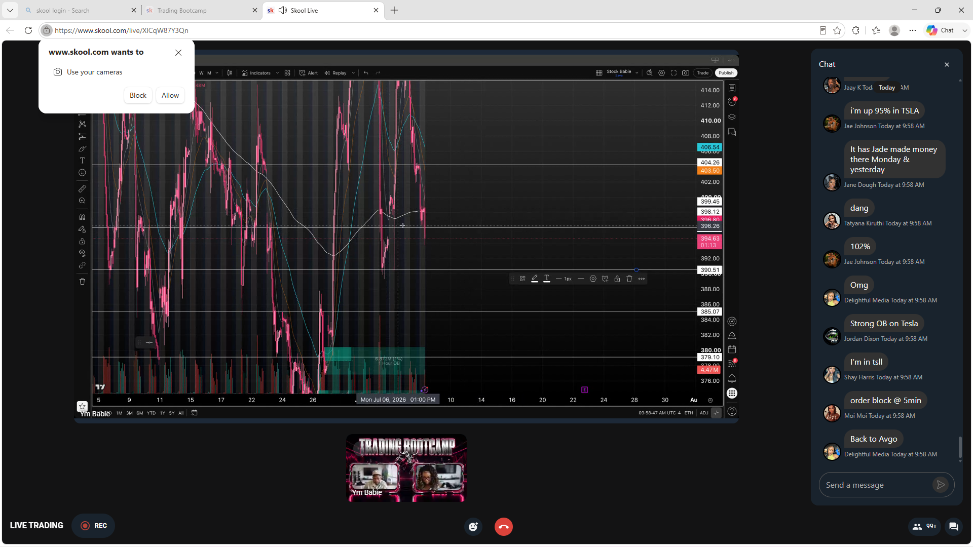
Task: Start bar Replay mode
Action: point(335,73)
